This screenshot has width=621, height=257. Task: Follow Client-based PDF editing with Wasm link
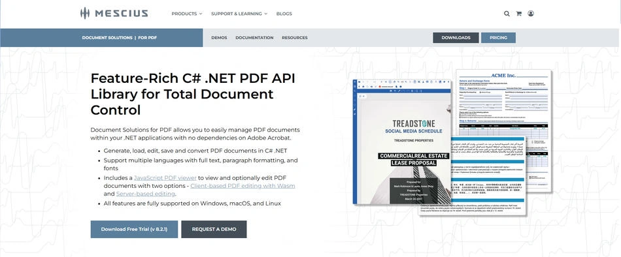[x=243, y=186]
